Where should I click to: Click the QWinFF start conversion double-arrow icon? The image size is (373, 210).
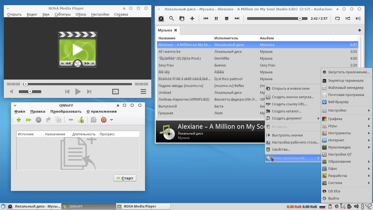pos(29,120)
